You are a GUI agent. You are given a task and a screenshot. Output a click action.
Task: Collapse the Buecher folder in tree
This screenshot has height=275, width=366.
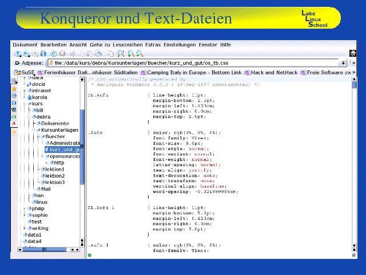pyautogui.click(x=38, y=136)
